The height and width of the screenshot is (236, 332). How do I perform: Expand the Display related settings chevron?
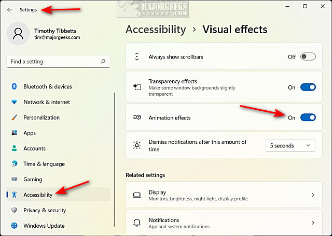tap(312, 195)
